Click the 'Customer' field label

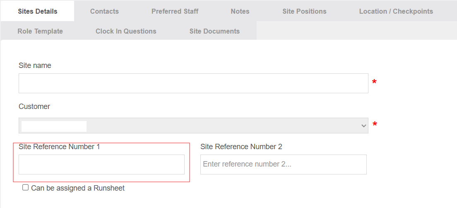click(34, 106)
